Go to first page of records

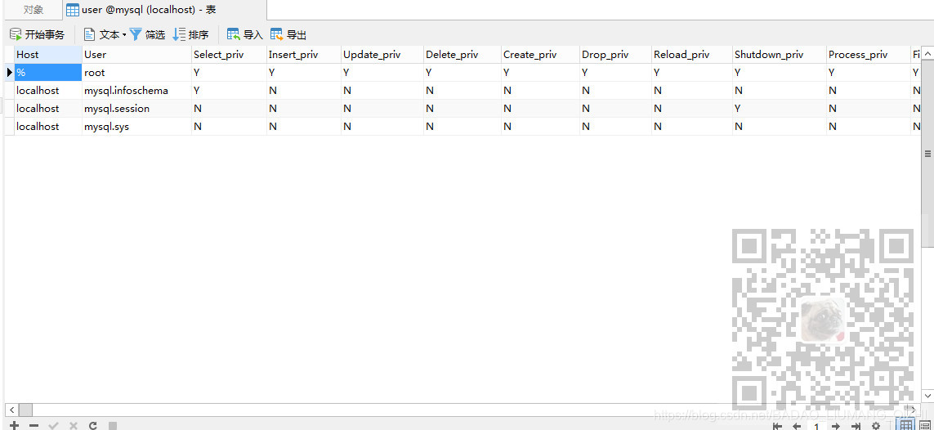click(777, 426)
